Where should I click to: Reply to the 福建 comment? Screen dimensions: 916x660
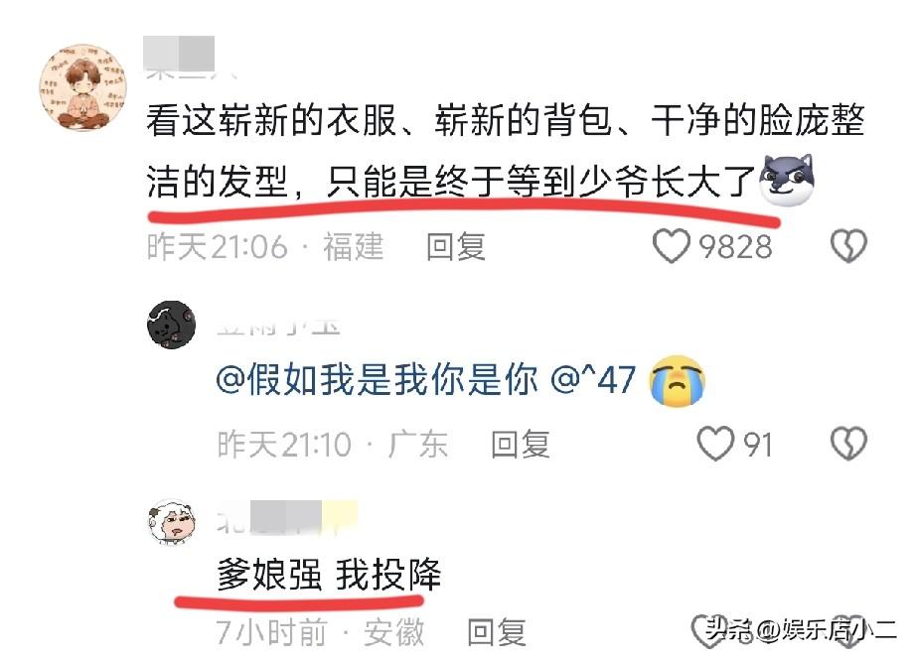(x=456, y=246)
